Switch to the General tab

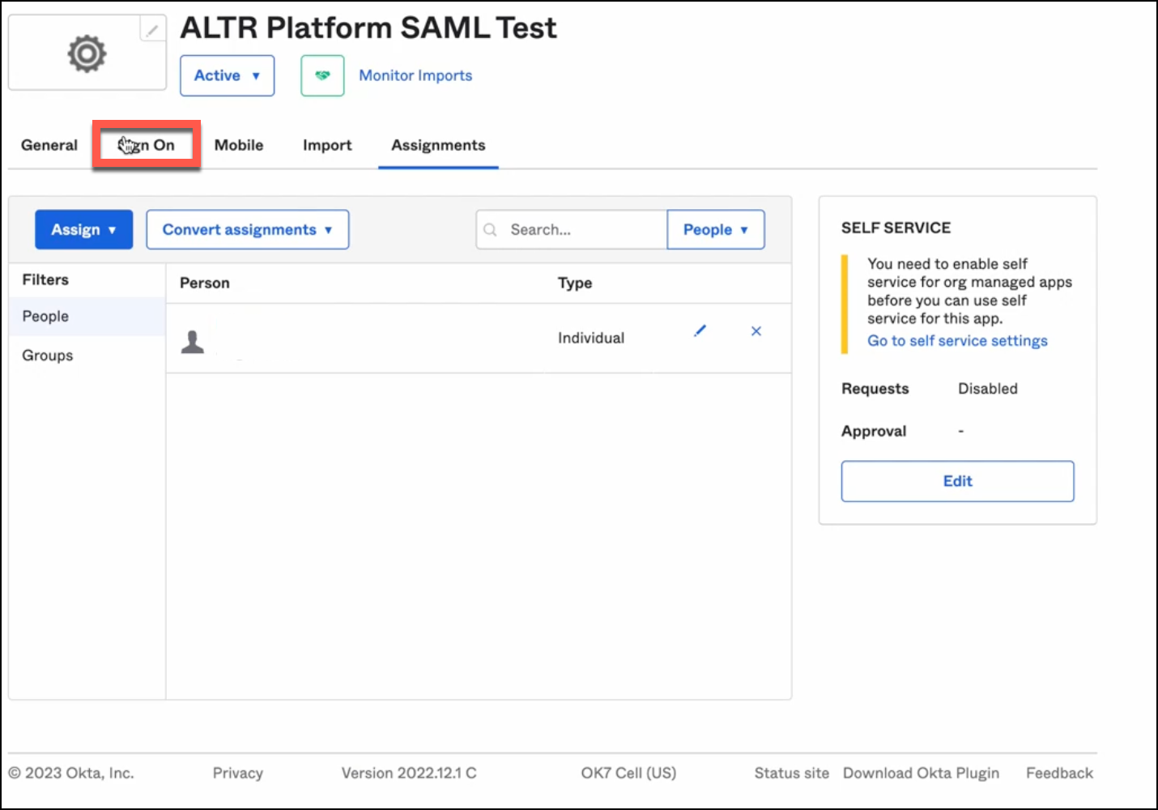coord(49,145)
